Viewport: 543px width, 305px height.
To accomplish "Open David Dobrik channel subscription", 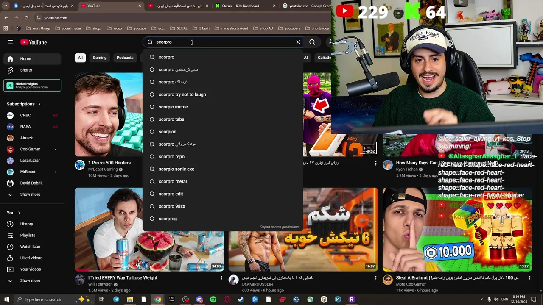I will click(x=32, y=183).
